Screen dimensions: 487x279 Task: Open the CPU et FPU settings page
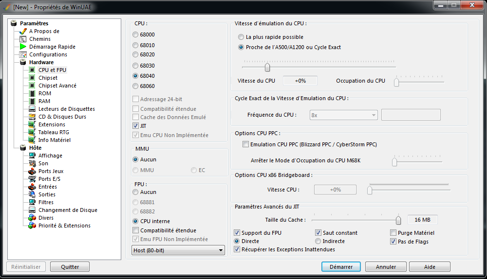(x=52, y=70)
